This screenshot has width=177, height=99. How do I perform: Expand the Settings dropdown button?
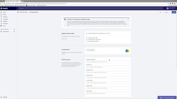pos(167,12)
